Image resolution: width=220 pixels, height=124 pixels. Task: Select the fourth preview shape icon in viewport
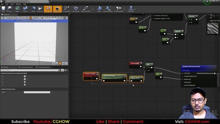[x=63, y=63]
